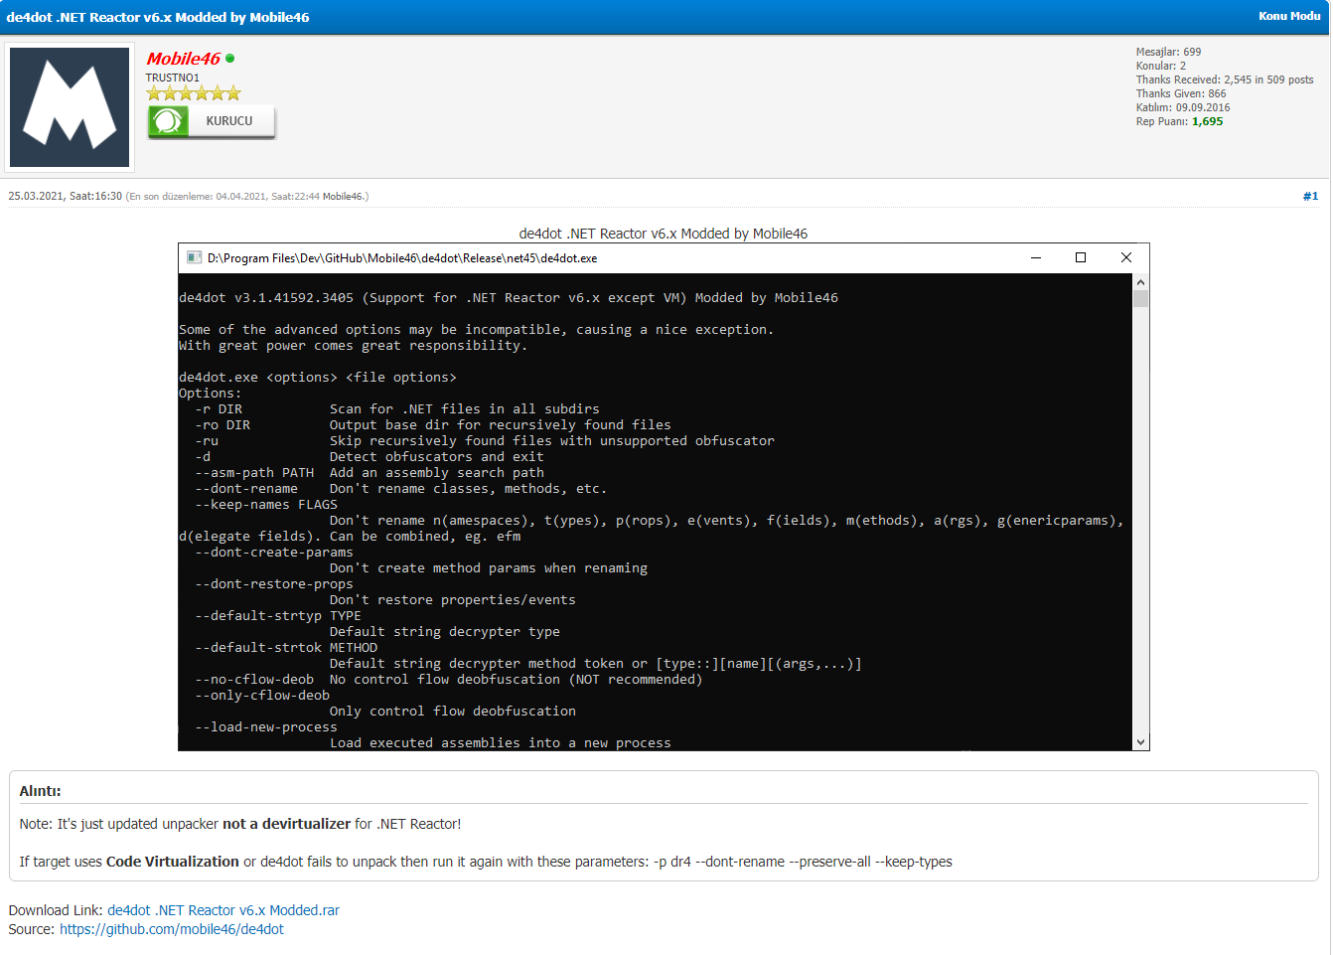Close the de4dot.exe console window
This screenshot has height=955, width=1333.
point(1126,257)
